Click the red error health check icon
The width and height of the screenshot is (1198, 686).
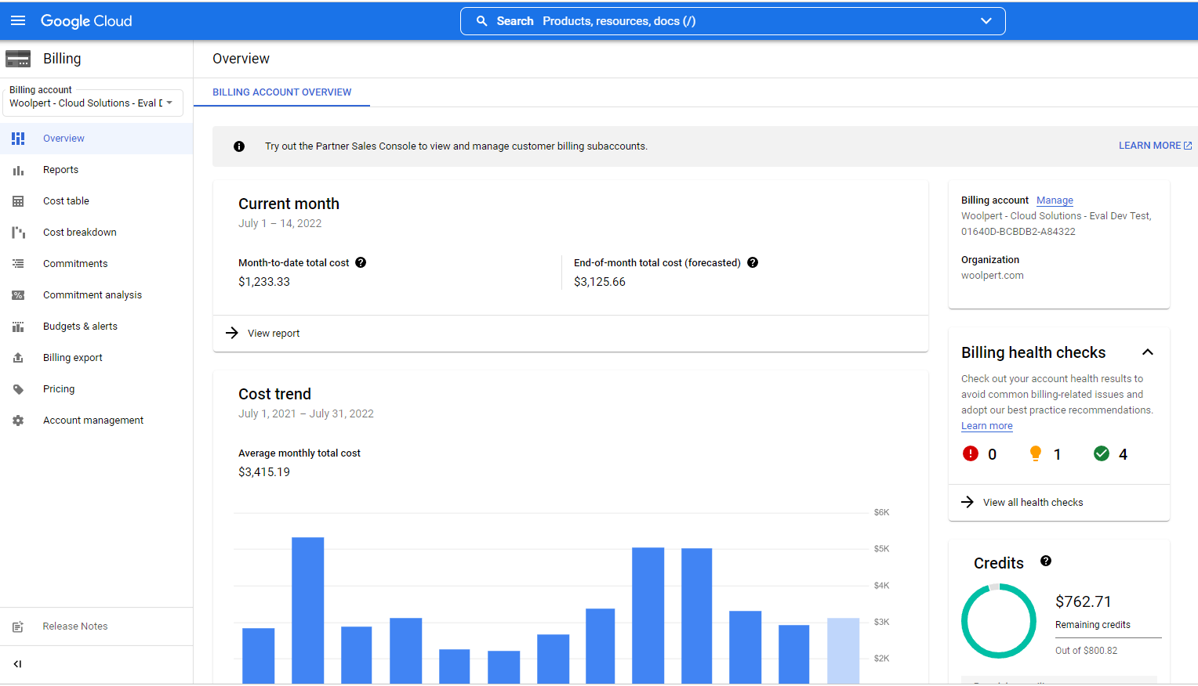click(971, 453)
